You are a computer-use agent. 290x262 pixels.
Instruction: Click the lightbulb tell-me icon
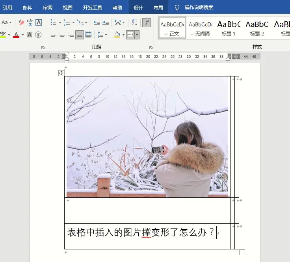pyautogui.click(x=177, y=7)
